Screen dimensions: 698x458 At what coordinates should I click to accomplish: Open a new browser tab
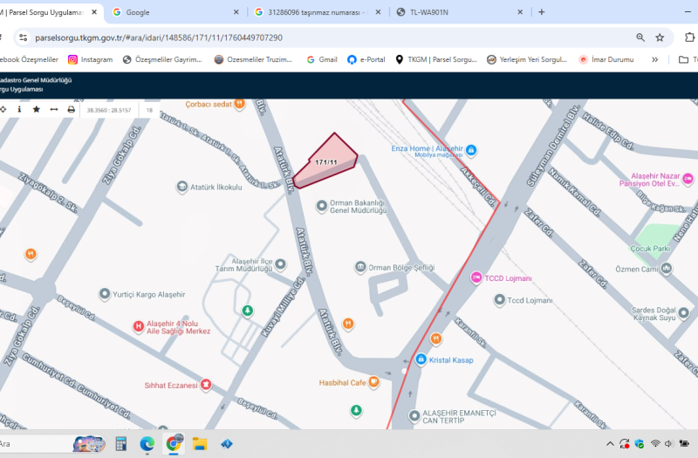tap(542, 12)
